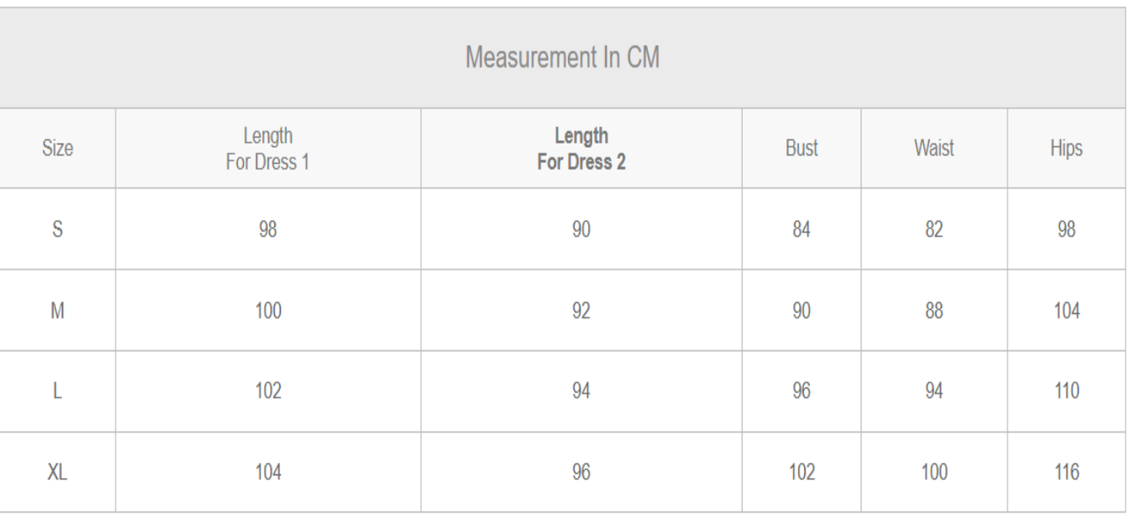
Task: Select the bust value 84 for size S
Action: click(x=802, y=230)
